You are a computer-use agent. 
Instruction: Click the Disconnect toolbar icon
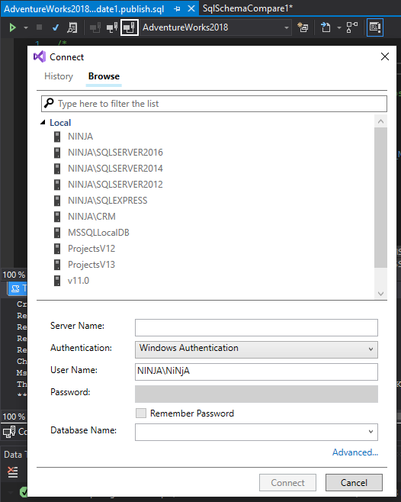click(x=112, y=28)
